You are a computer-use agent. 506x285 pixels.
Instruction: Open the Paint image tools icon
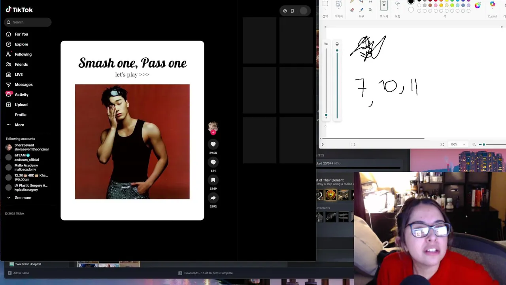[x=339, y=4]
